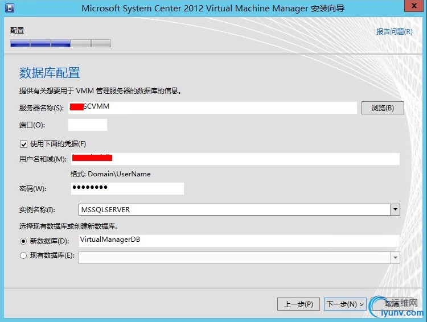Viewport: 427px width, 322px height.
Task: Close the VMM setup wizard window
Action: click(414, 6)
